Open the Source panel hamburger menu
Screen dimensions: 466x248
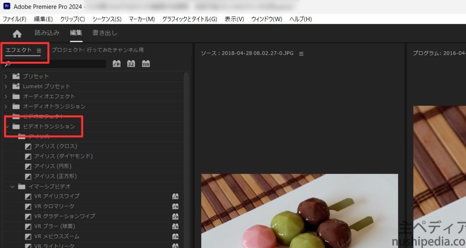coord(301,54)
